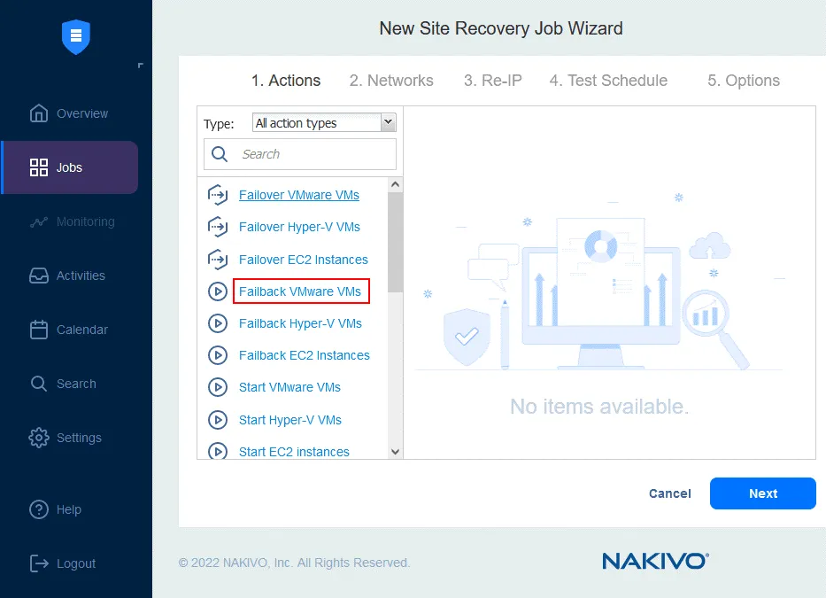Click the Next button
This screenshot has height=598, width=826.
coord(762,493)
